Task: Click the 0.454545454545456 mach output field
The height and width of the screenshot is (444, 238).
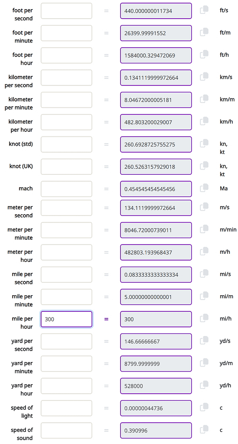Action: pyautogui.click(x=156, y=189)
